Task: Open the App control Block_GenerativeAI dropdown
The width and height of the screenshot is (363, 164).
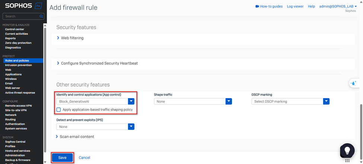Action: coord(131,101)
